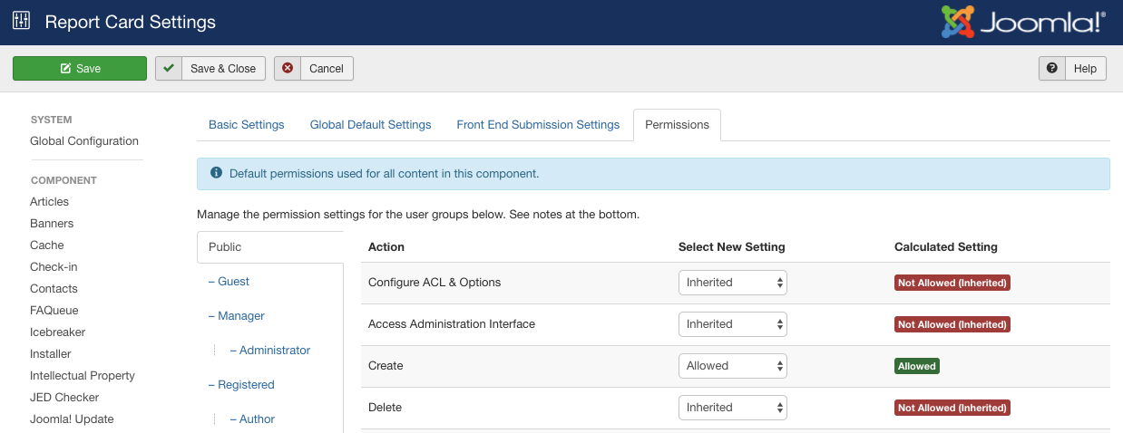Screen dimensions: 1123x433
Task: Open the Create permission dropdown showing Allowed
Action: [733, 366]
